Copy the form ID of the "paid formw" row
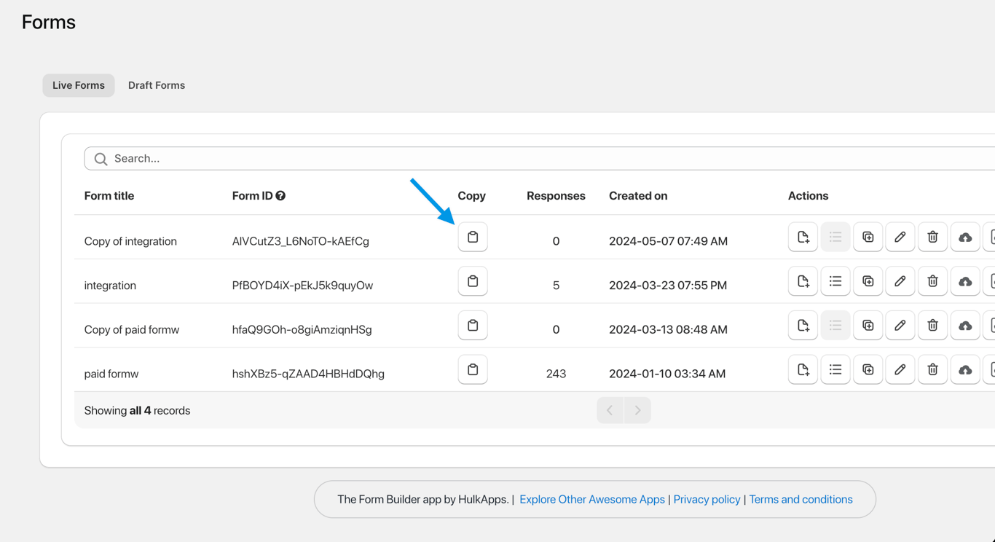995x542 pixels. point(473,370)
